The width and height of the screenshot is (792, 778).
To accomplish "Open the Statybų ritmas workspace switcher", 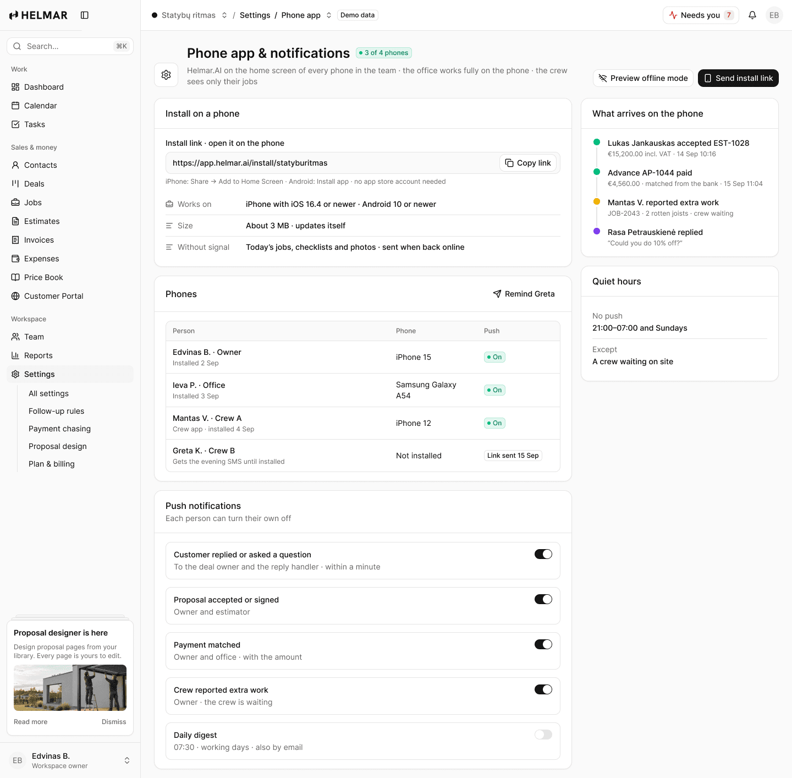I will [x=189, y=15].
